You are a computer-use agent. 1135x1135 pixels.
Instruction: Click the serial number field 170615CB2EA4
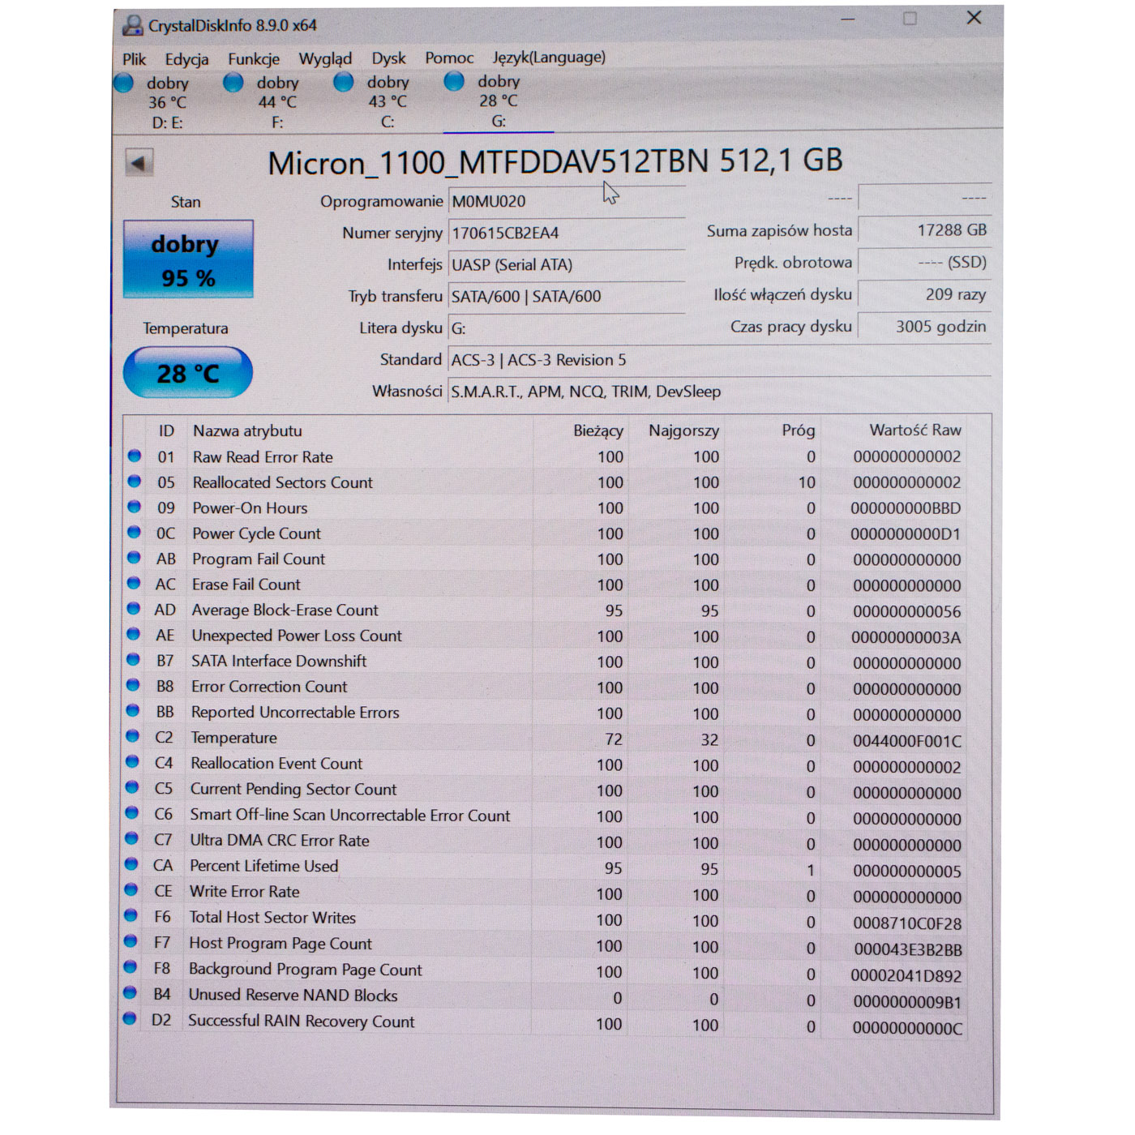pyautogui.click(x=567, y=233)
